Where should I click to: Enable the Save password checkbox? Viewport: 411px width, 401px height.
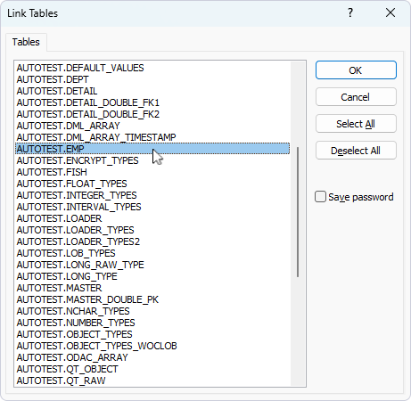pyautogui.click(x=320, y=197)
